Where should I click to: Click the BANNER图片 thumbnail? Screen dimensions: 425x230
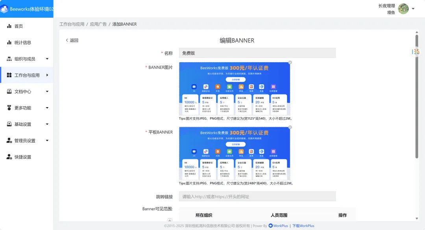(235, 89)
